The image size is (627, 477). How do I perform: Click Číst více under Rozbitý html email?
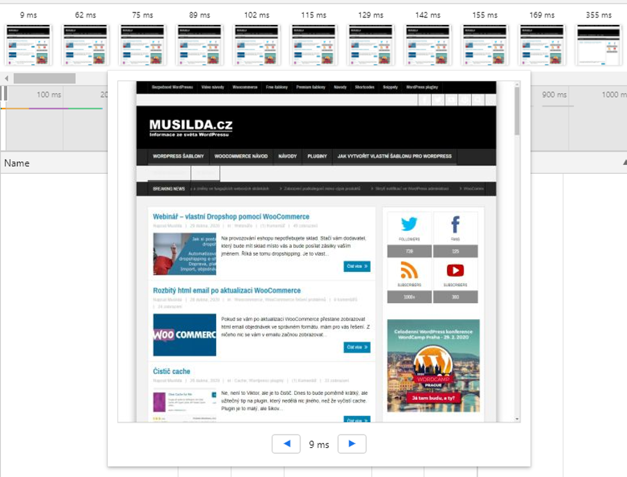(x=357, y=347)
